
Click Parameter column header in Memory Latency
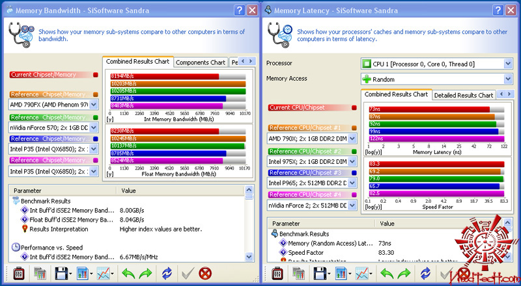(322, 224)
